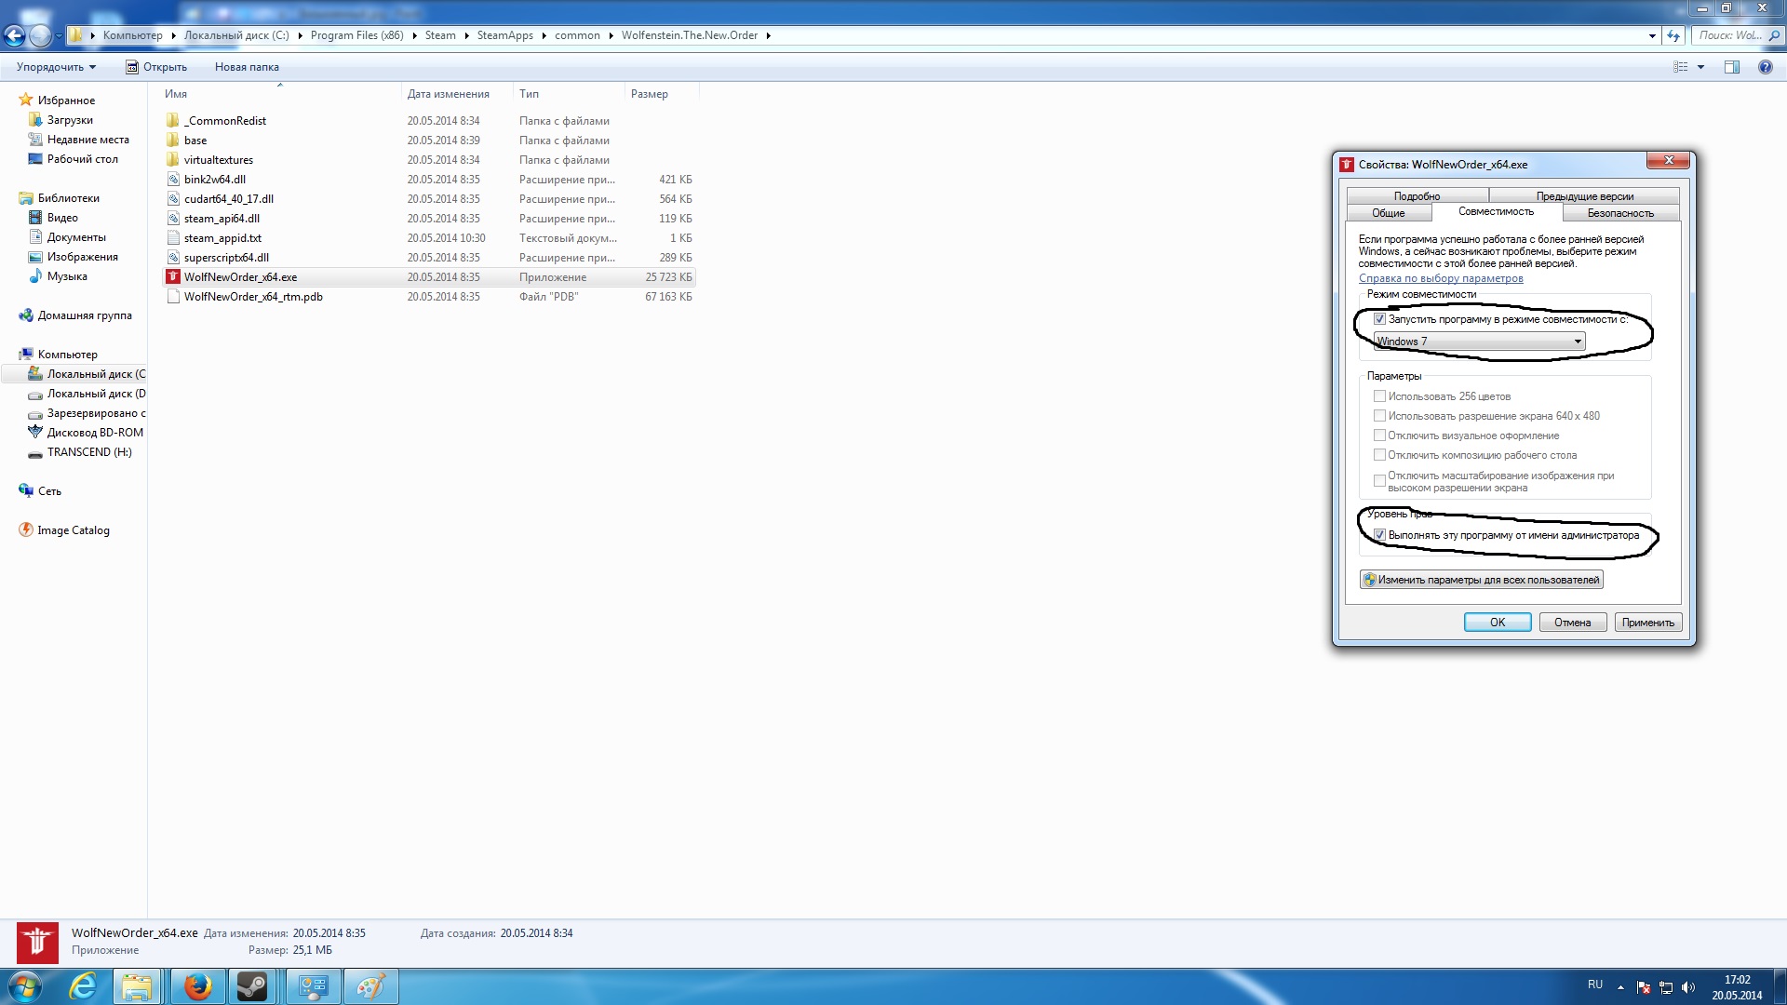Create a new folder with Новая папка
The width and height of the screenshot is (1787, 1005).
click(247, 67)
